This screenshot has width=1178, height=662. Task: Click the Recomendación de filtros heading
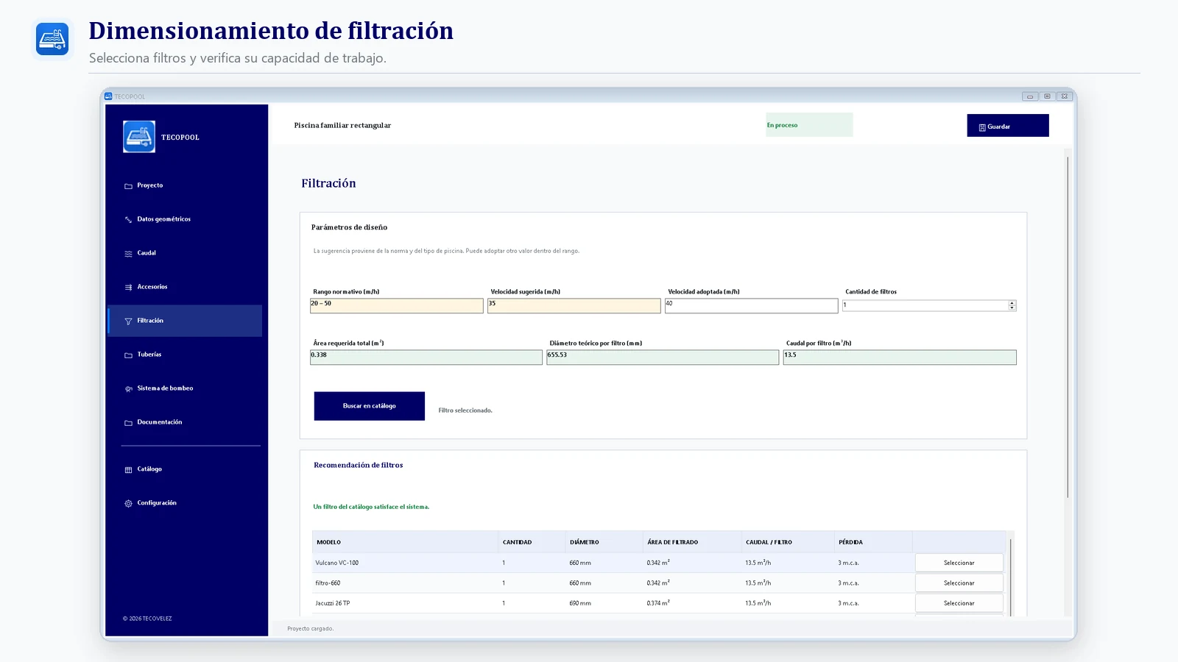(x=359, y=465)
